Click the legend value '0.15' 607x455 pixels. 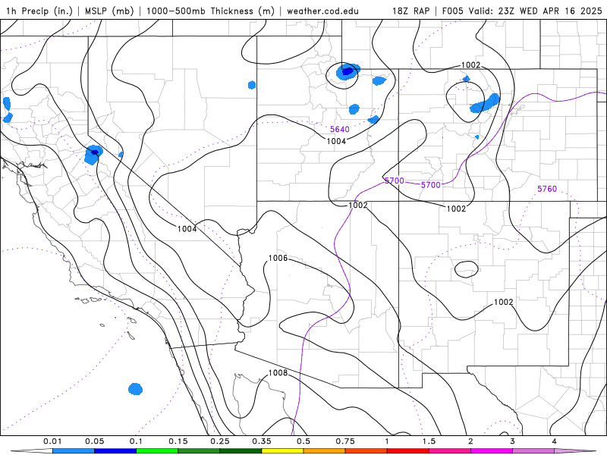tap(178, 441)
